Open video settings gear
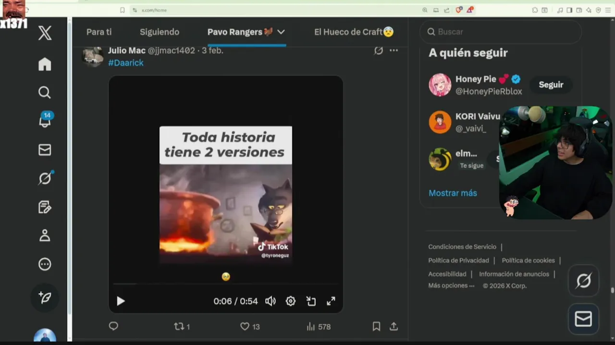 [x=291, y=301]
